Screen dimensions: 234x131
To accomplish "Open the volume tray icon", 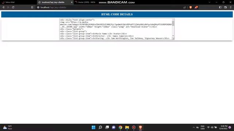I will pos(212,127).
